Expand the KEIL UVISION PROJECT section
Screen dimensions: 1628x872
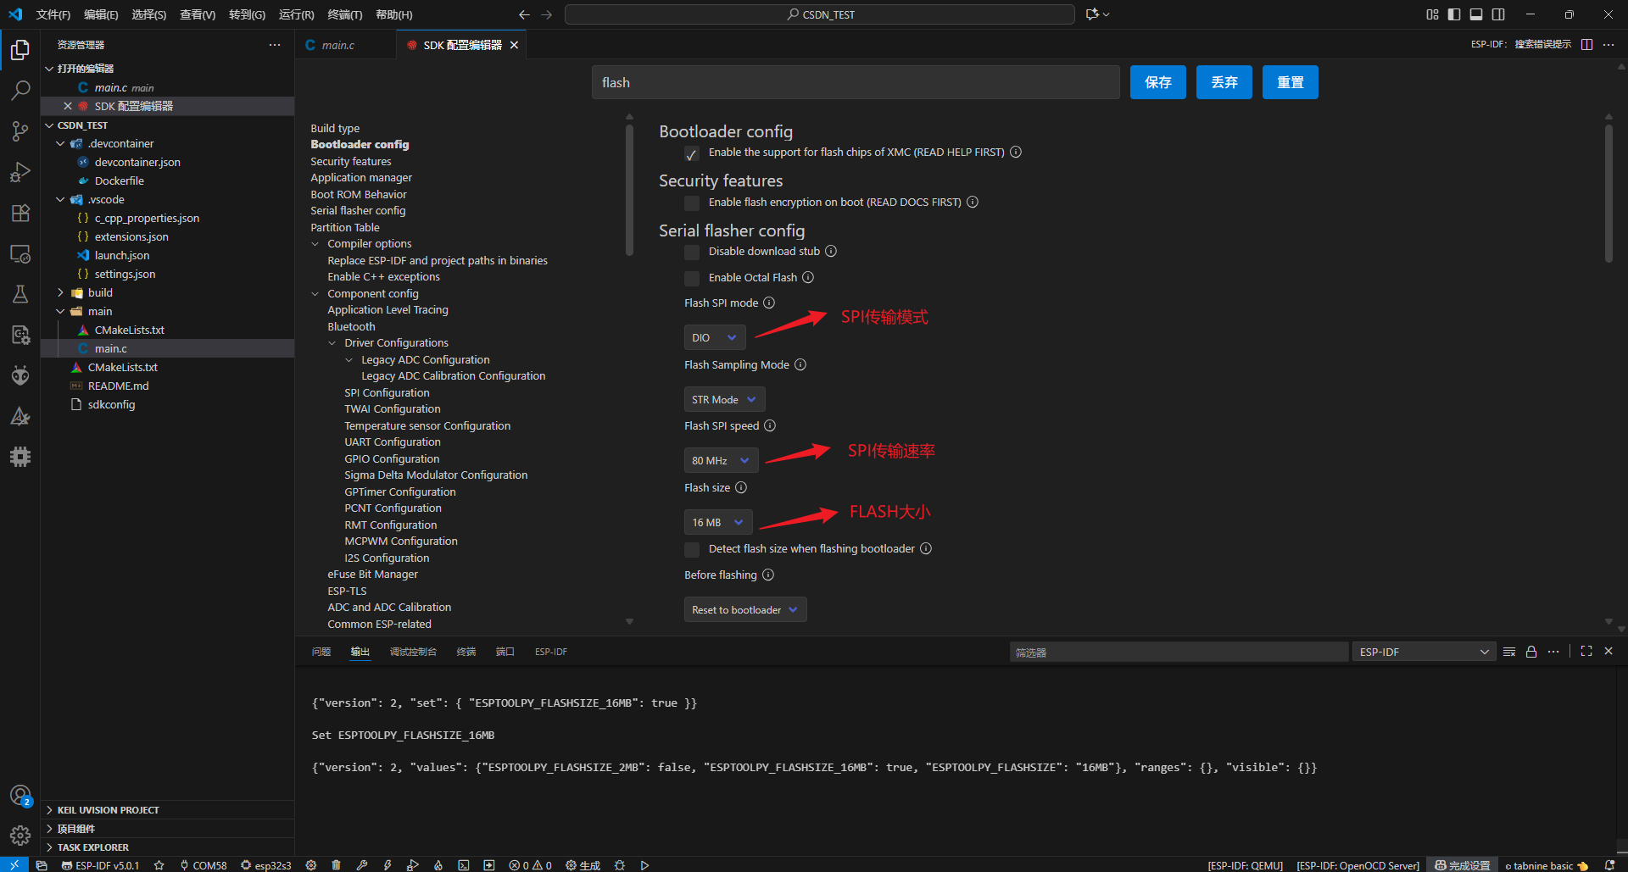[x=108, y=810]
